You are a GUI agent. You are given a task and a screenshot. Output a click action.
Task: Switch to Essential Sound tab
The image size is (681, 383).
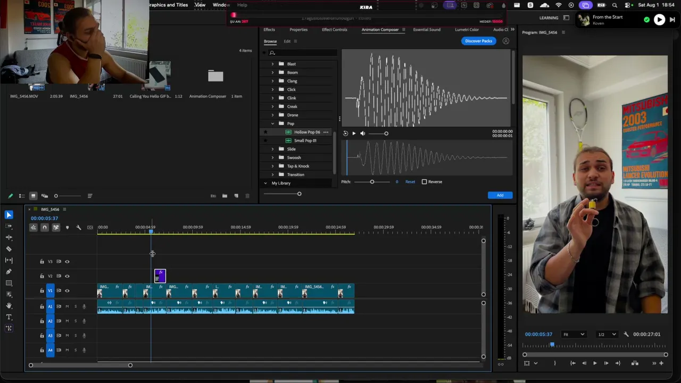click(427, 30)
